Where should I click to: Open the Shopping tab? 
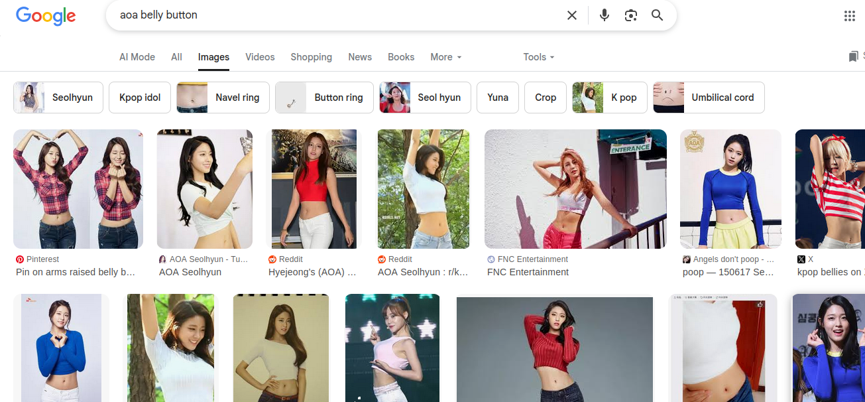(311, 57)
